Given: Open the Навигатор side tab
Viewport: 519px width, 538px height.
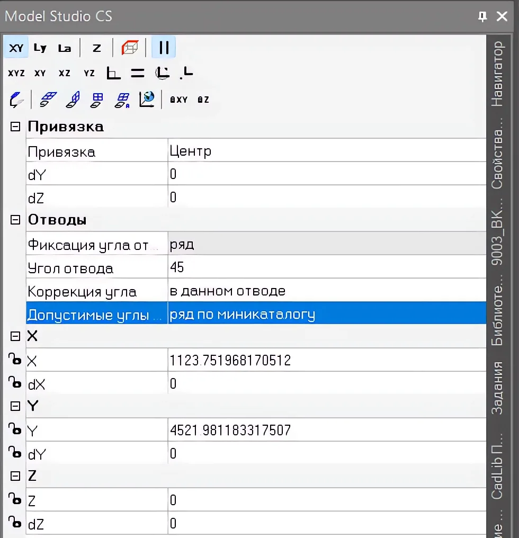Looking at the screenshot, I should 497,74.
